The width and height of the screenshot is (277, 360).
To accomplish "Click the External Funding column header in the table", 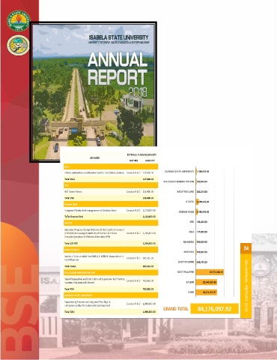I will click(x=141, y=154).
